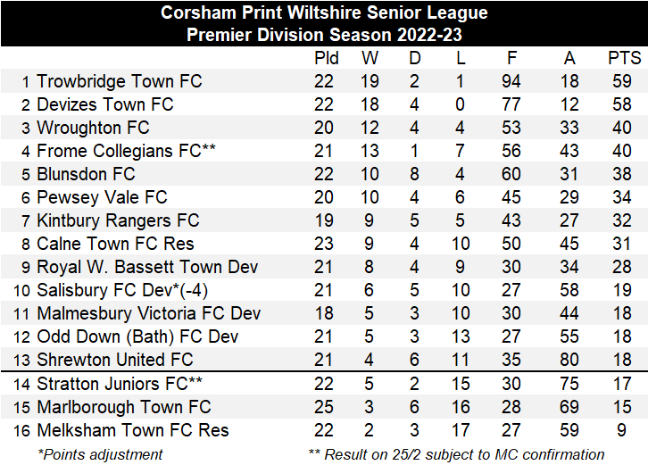Click the league title header banner

324,23
